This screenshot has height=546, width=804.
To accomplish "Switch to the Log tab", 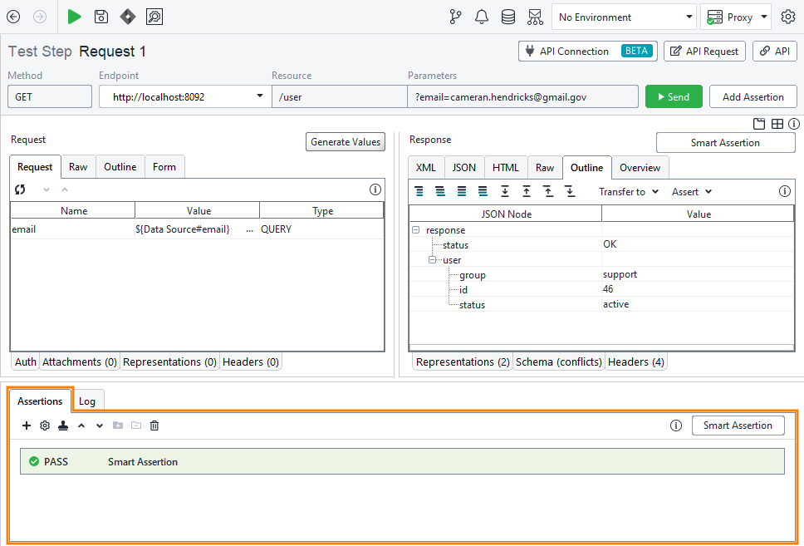I will (88, 401).
